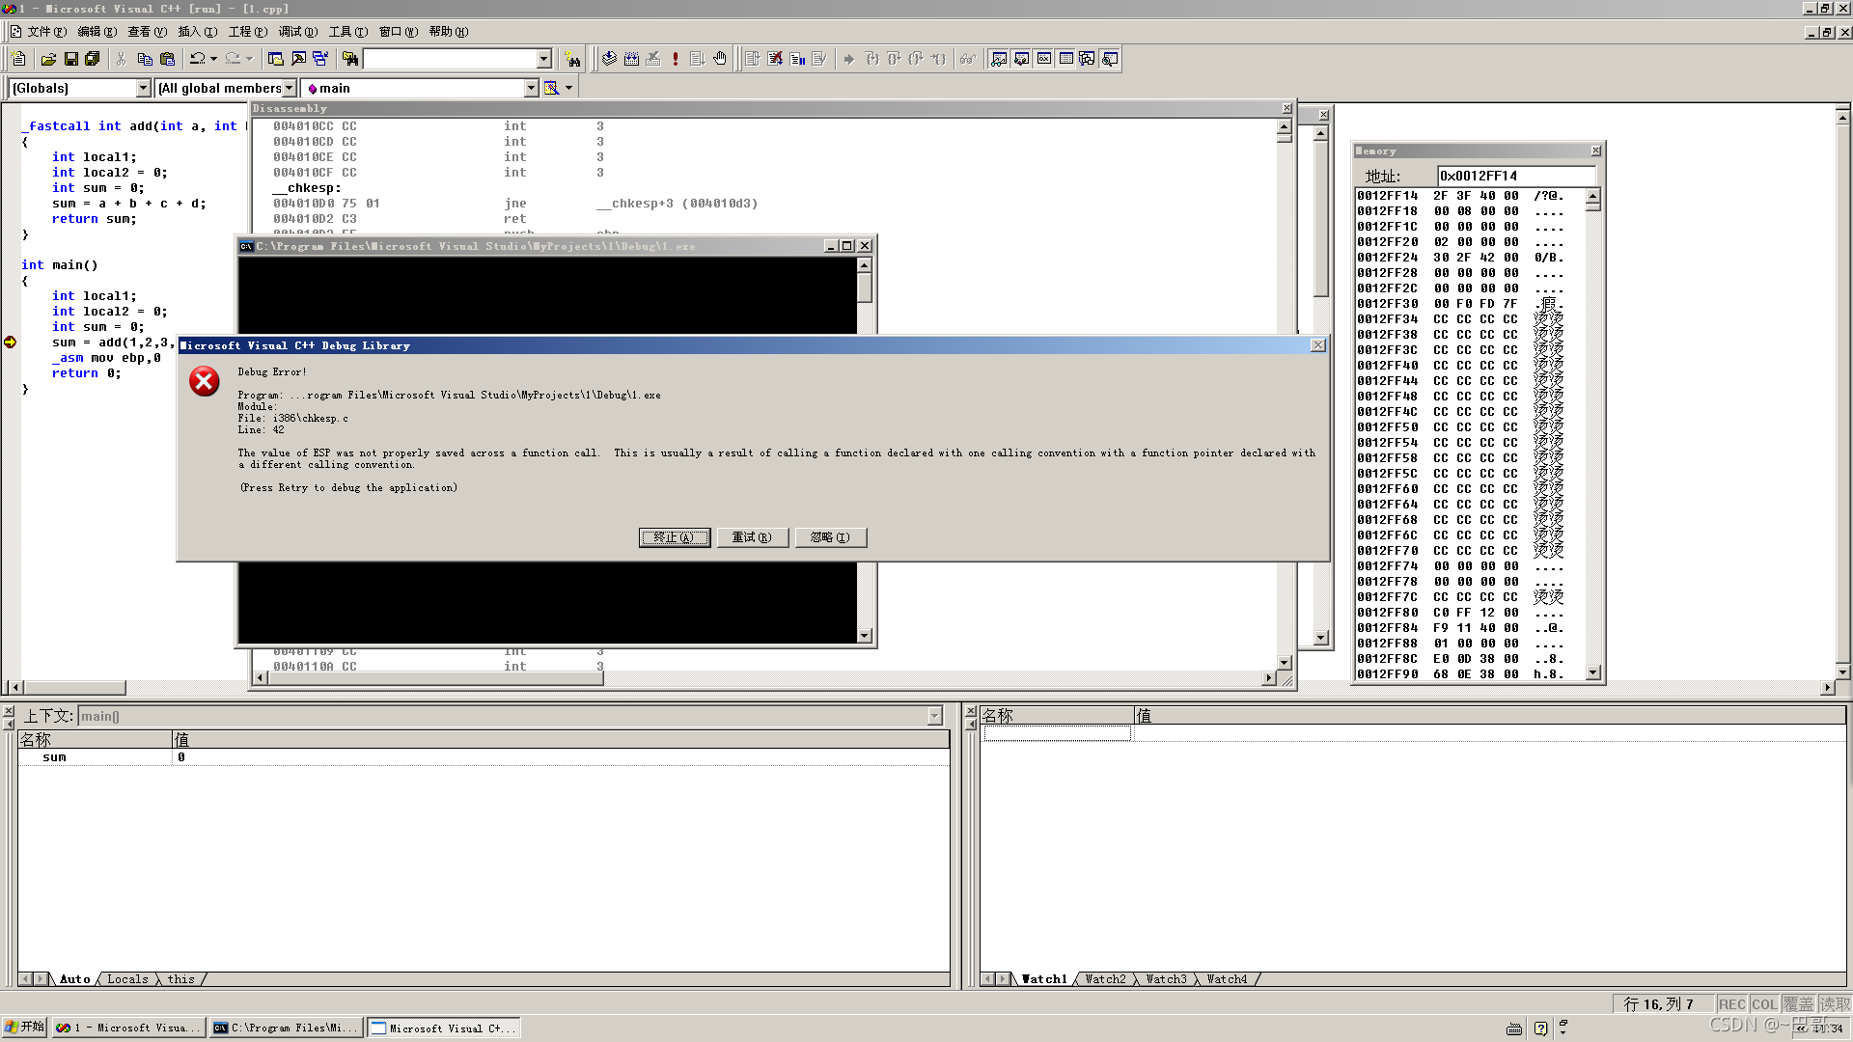This screenshot has height=1042, width=1853.
Task: Click the Paste clipboard icon
Action: point(167,60)
